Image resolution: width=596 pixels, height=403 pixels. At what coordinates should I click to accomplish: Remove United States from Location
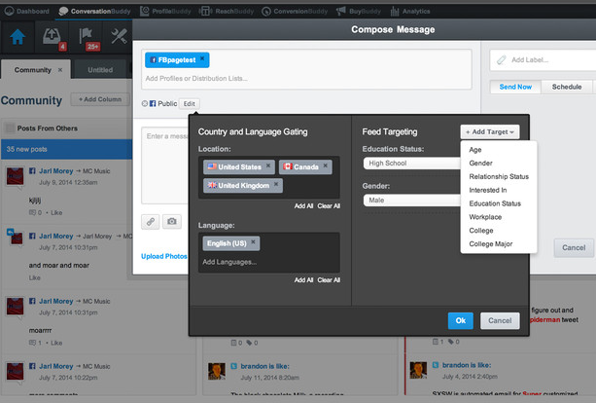coord(268,165)
